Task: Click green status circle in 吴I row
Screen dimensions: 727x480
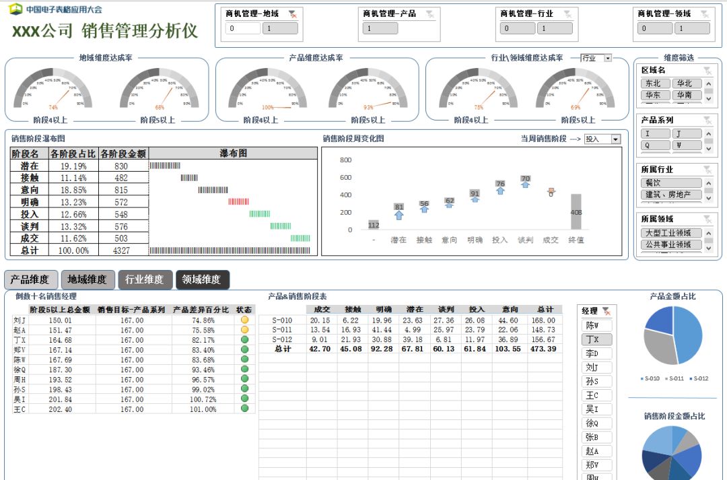Action: (x=245, y=399)
